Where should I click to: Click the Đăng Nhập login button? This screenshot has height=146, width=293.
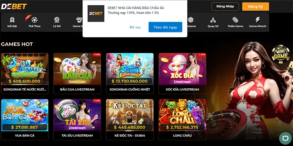pos(225,7)
